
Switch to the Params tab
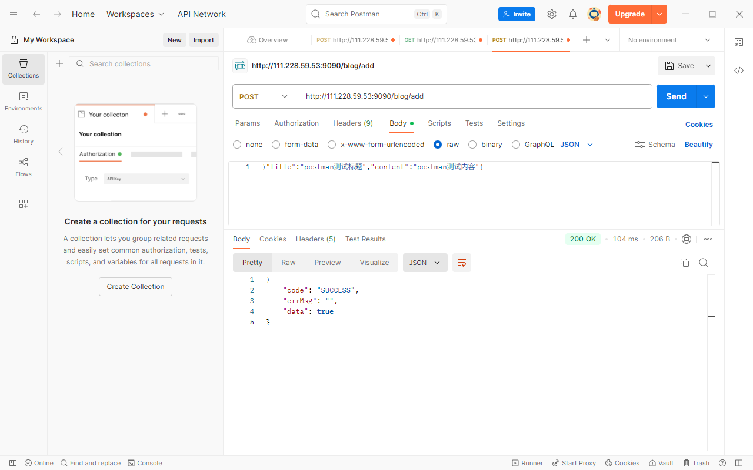[x=248, y=123]
